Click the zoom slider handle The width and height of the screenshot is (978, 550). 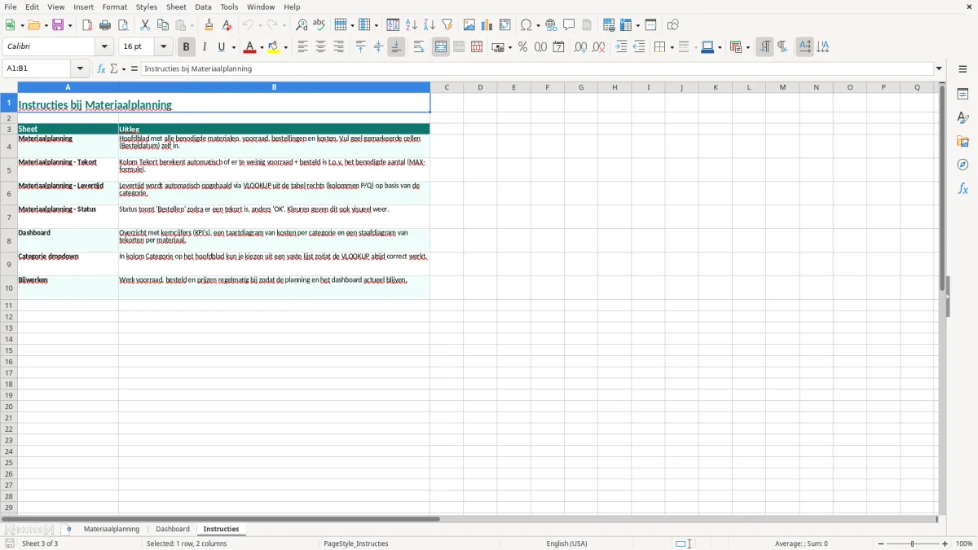click(x=913, y=543)
